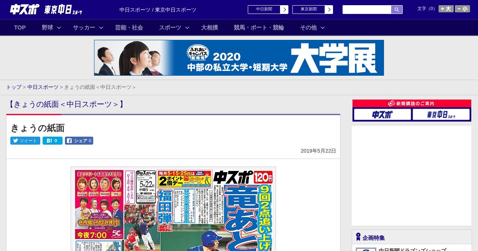Go to TOP in navigation bar
The height and width of the screenshot is (251, 478).
[20, 27]
